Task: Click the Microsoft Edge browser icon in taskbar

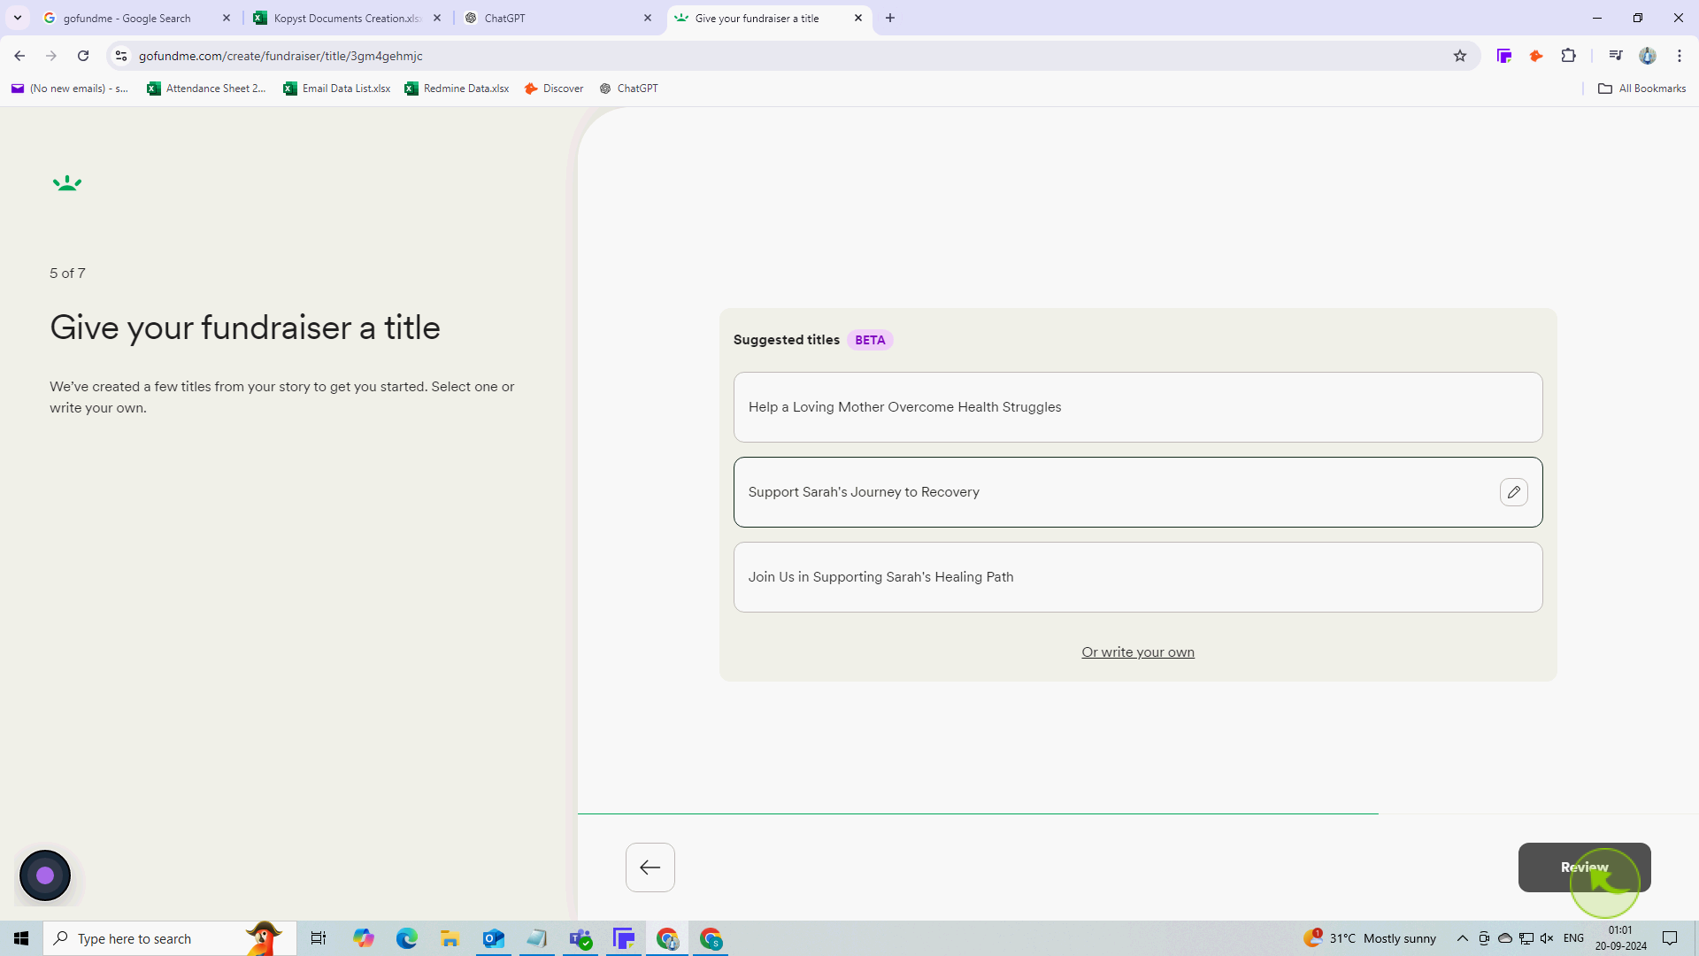Action: click(x=407, y=938)
